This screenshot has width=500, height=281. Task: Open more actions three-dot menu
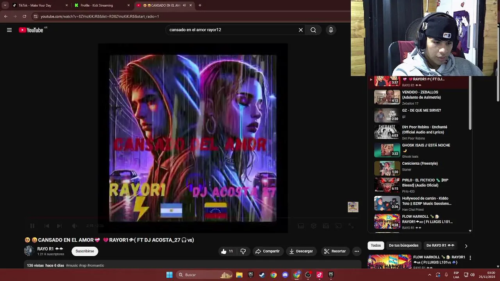(357, 251)
